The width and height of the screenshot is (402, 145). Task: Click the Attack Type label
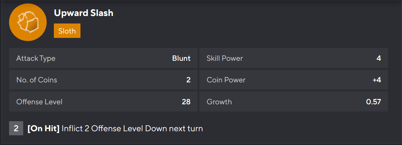[36, 58]
